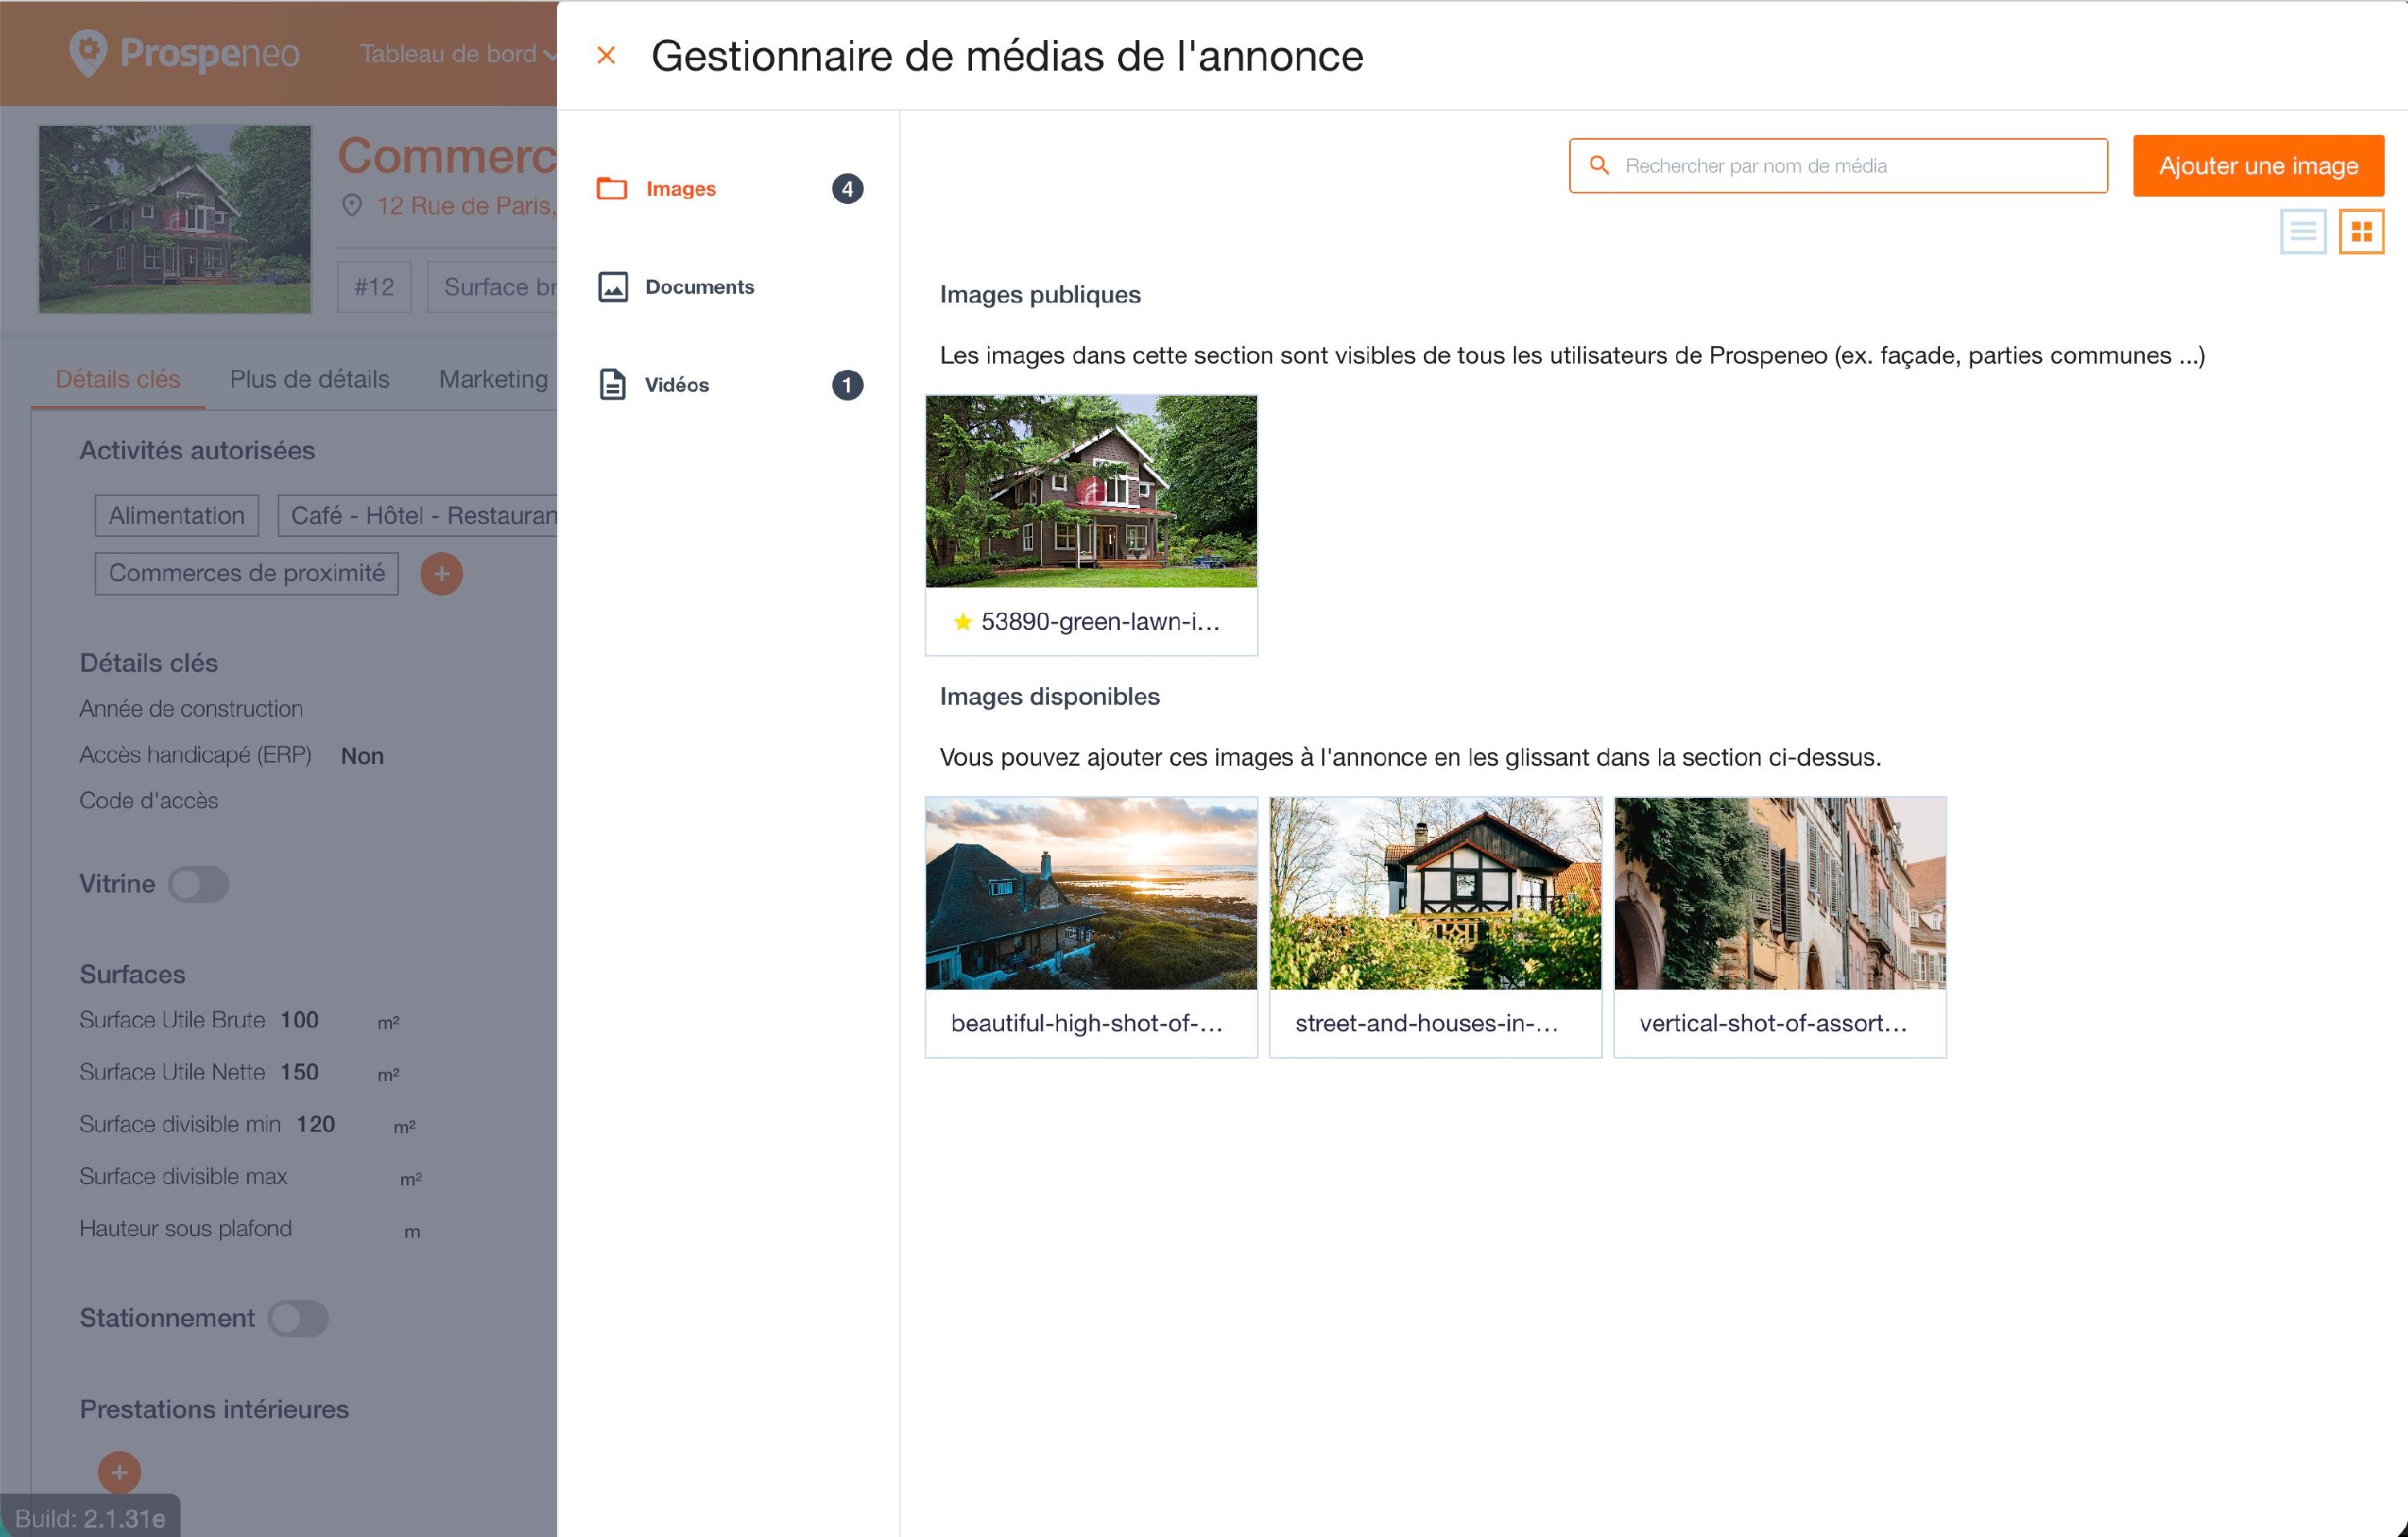The image size is (2408, 1537).
Task: Click the Build: 2.1.31e version label
Action: click(x=90, y=1517)
